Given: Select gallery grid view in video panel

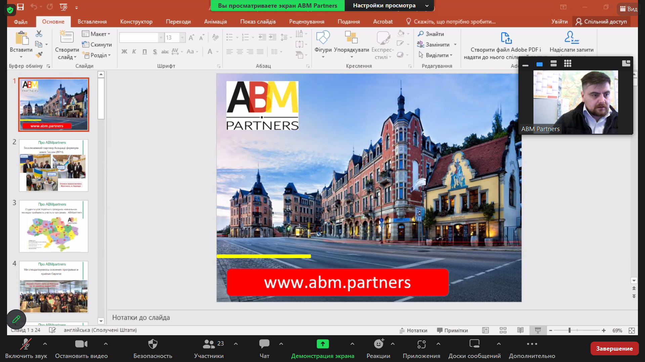Looking at the screenshot, I should click(x=567, y=64).
